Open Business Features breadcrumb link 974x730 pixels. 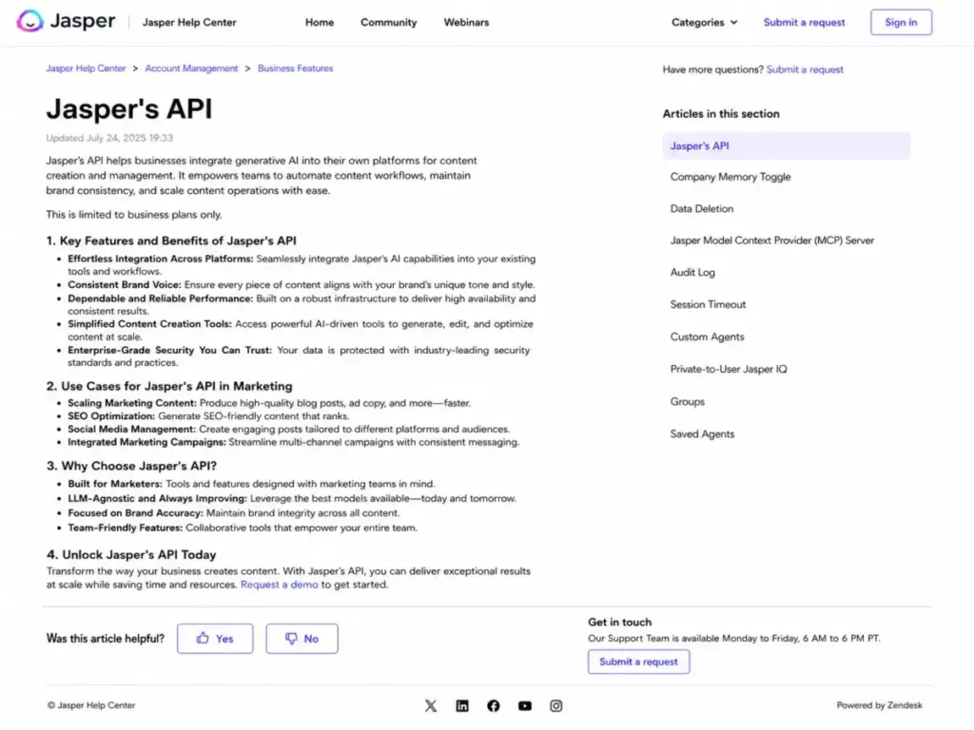click(x=295, y=68)
